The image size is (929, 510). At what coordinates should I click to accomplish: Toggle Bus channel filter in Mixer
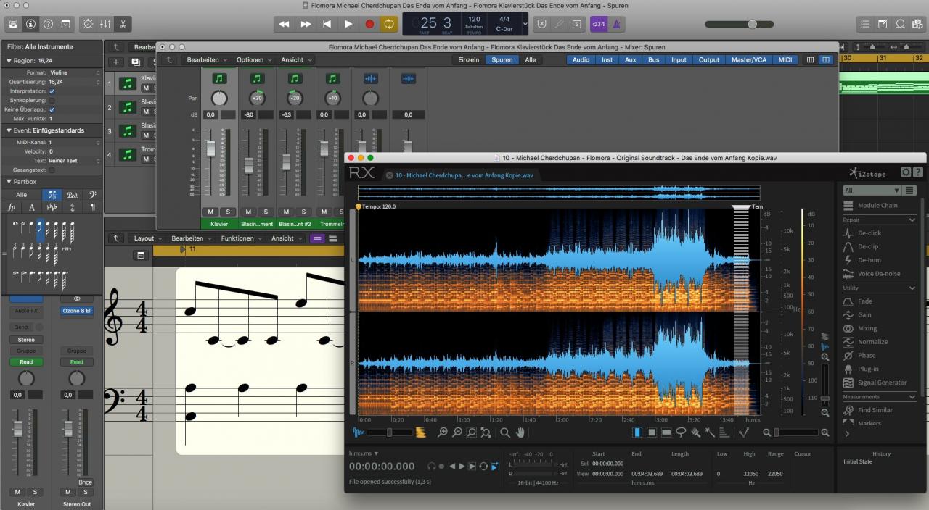(x=654, y=60)
